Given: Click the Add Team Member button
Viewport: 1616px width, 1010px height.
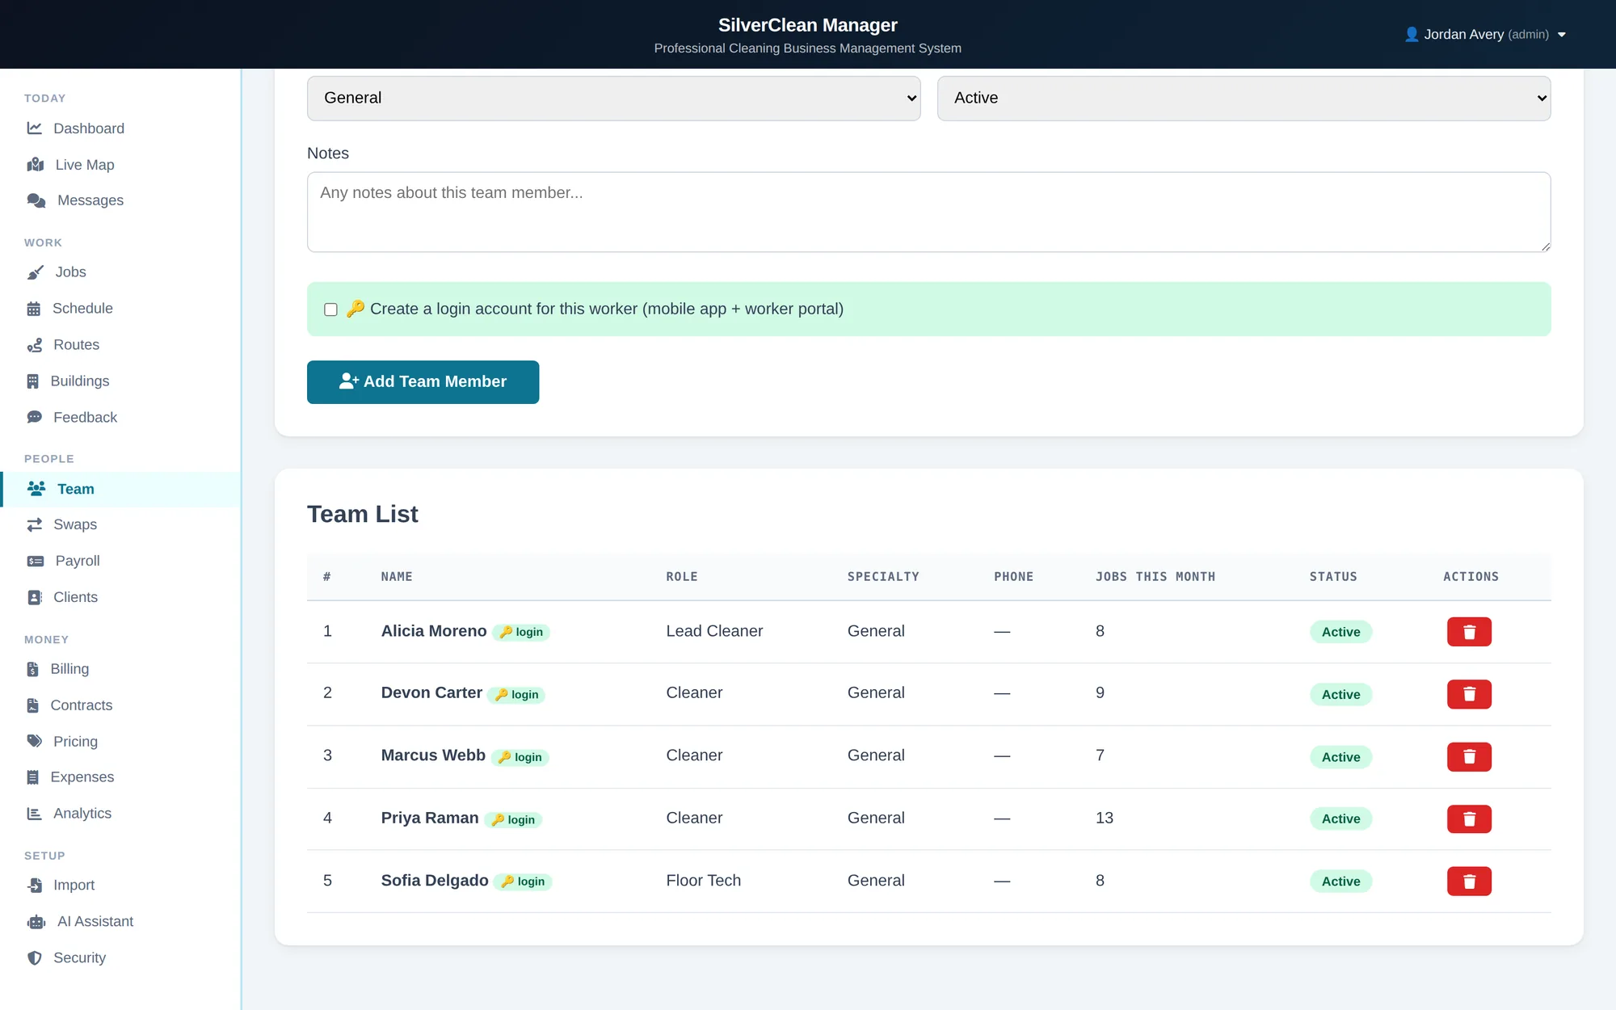Looking at the screenshot, I should pyautogui.click(x=423, y=382).
